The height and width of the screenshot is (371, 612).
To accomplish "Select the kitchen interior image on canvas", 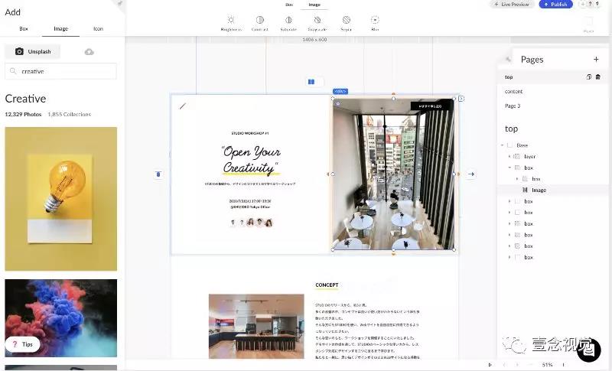I will pos(256,326).
